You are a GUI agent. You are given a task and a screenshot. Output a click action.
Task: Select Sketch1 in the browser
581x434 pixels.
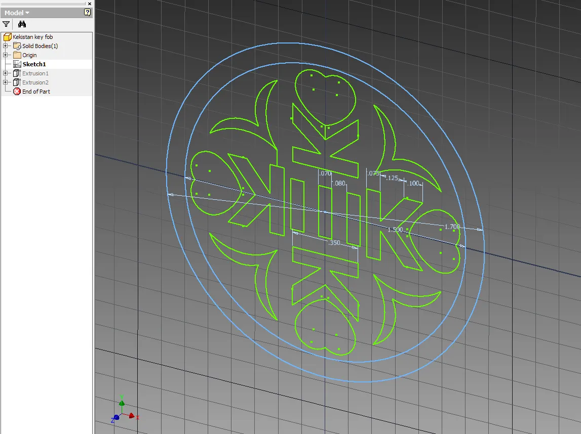[x=34, y=64]
